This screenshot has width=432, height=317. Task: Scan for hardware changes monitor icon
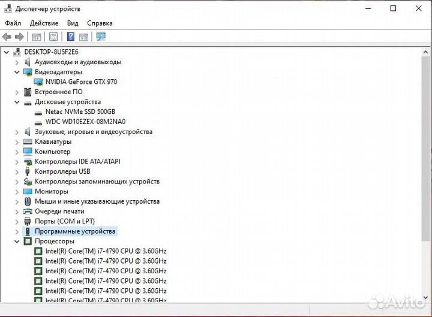(101, 37)
